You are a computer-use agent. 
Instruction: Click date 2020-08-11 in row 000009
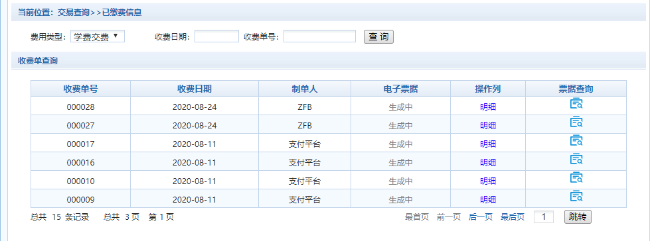[x=195, y=200]
